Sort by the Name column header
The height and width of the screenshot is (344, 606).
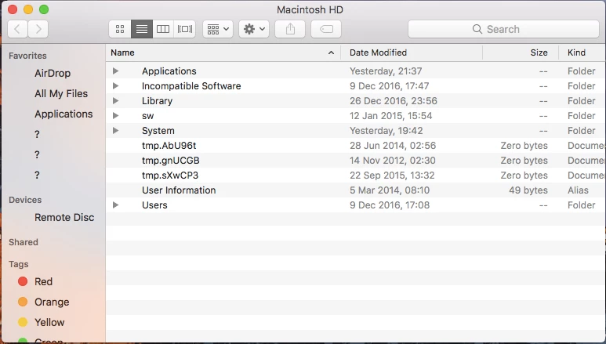(x=223, y=53)
